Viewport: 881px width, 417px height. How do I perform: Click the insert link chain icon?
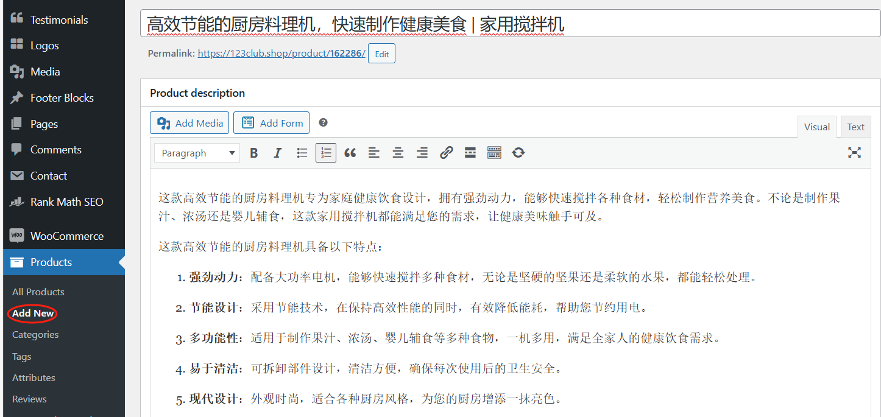tap(446, 153)
